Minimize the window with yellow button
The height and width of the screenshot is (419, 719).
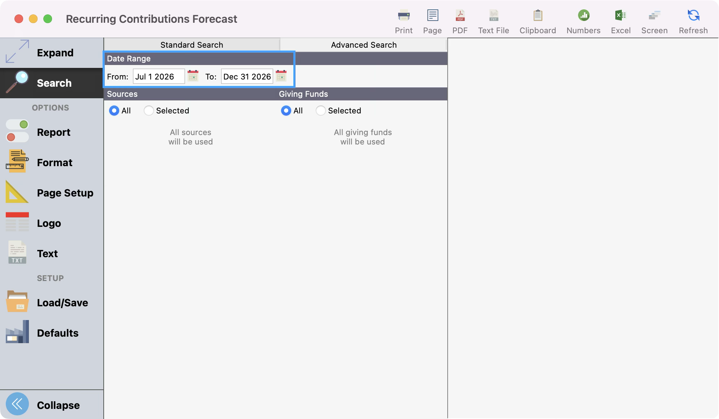33,19
